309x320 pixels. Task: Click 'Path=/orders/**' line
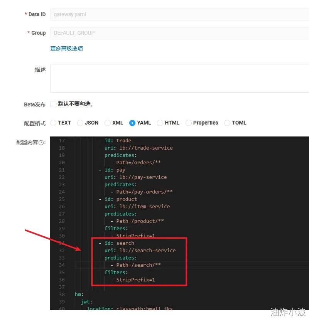tap(138, 163)
